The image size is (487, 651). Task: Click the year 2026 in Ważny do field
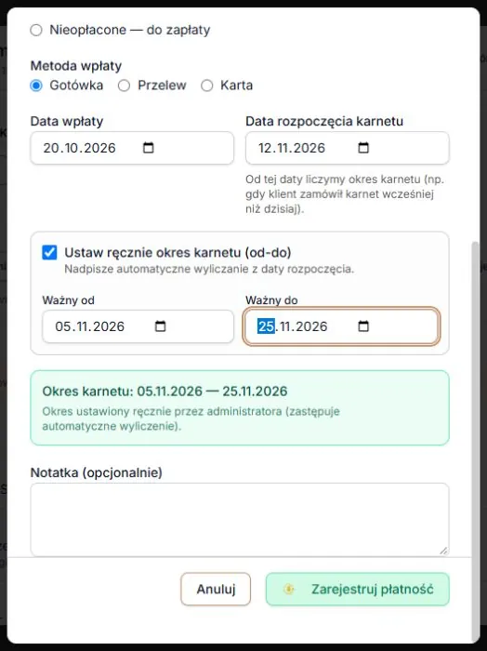(x=311, y=326)
